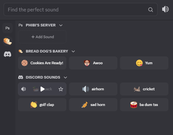Play the Cookies Are Ready! sound

pyautogui.click(x=42, y=63)
